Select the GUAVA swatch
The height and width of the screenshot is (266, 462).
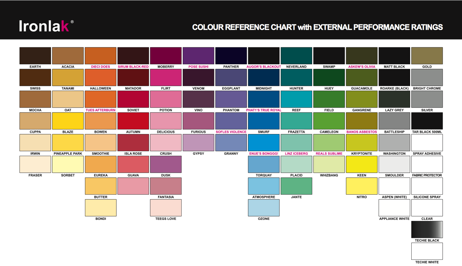click(x=133, y=164)
